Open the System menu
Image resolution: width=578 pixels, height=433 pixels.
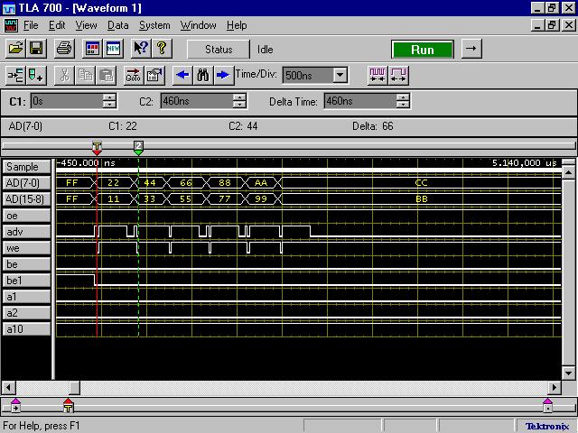[x=154, y=25]
